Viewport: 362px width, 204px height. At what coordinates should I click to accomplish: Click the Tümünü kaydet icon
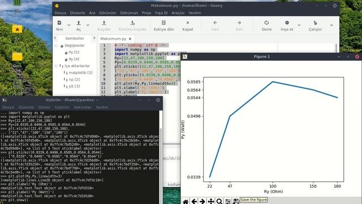pyautogui.click(x=132, y=23)
